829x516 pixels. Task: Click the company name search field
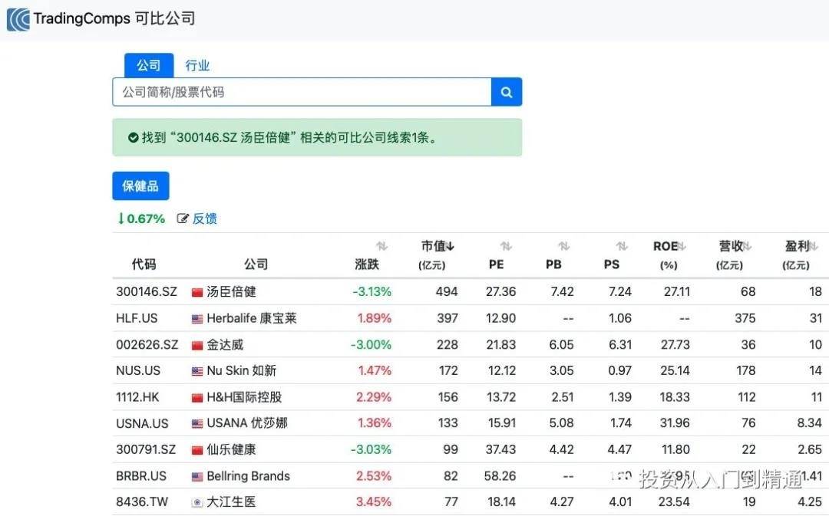point(302,92)
